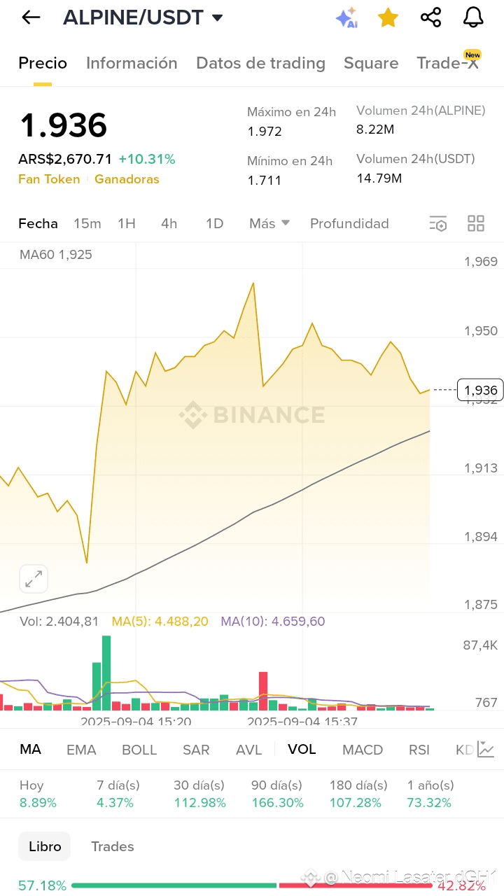The height and width of the screenshot is (896, 504).
Task: Expand chart to fullscreen icon
Action: (34, 579)
